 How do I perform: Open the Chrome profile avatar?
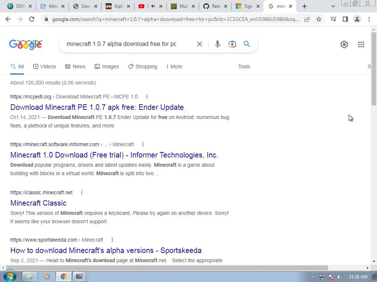coord(357,19)
